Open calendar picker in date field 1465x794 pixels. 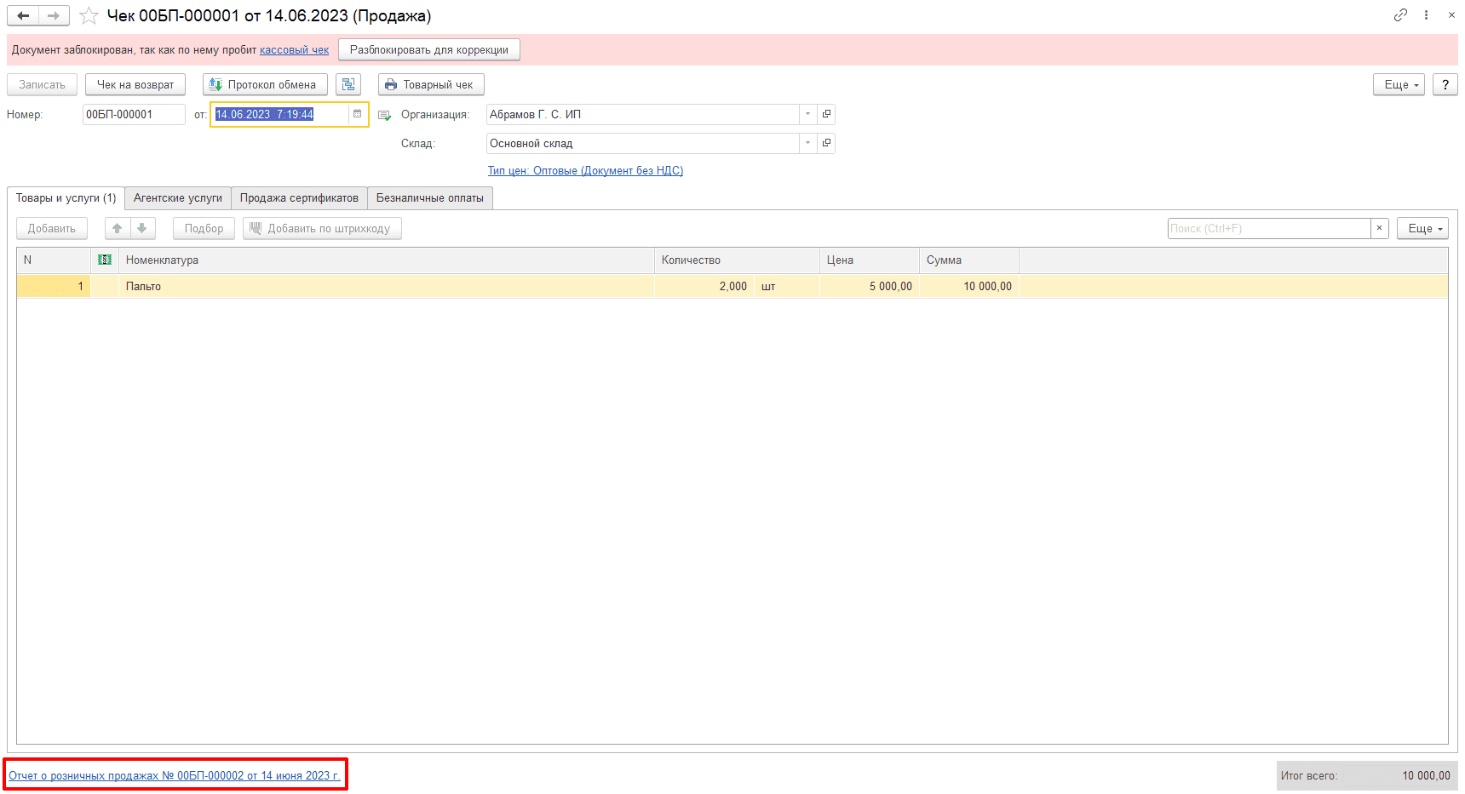(357, 114)
